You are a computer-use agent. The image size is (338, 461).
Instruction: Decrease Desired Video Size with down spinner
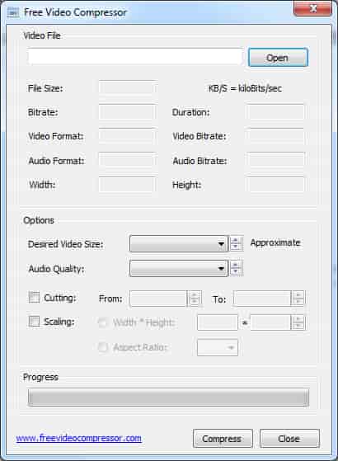[x=235, y=247]
